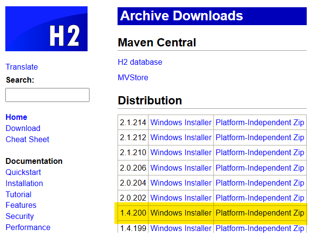328x246 pixels.
Task: Focus the Search input field
Action: [47, 95]
